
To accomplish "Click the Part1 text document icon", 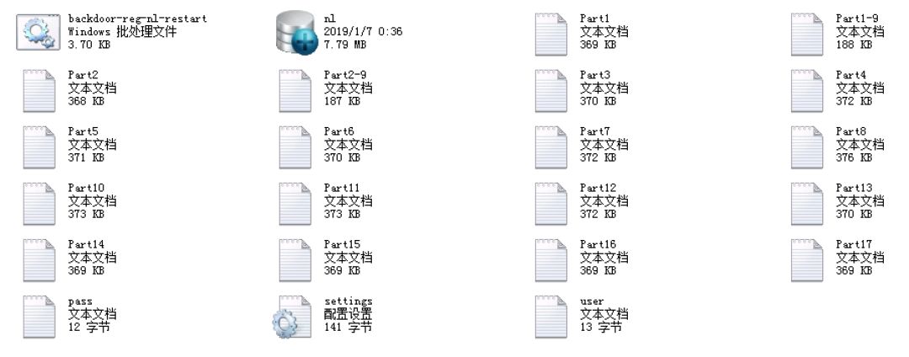I will [x=550, y=35].
